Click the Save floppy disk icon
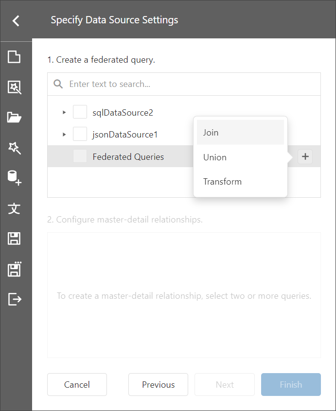The height and width of the screenshot is (411, 336). coord(15,239)
